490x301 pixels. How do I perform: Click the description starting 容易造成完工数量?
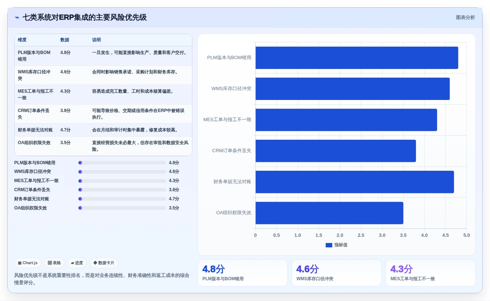[x=134, y=91]
